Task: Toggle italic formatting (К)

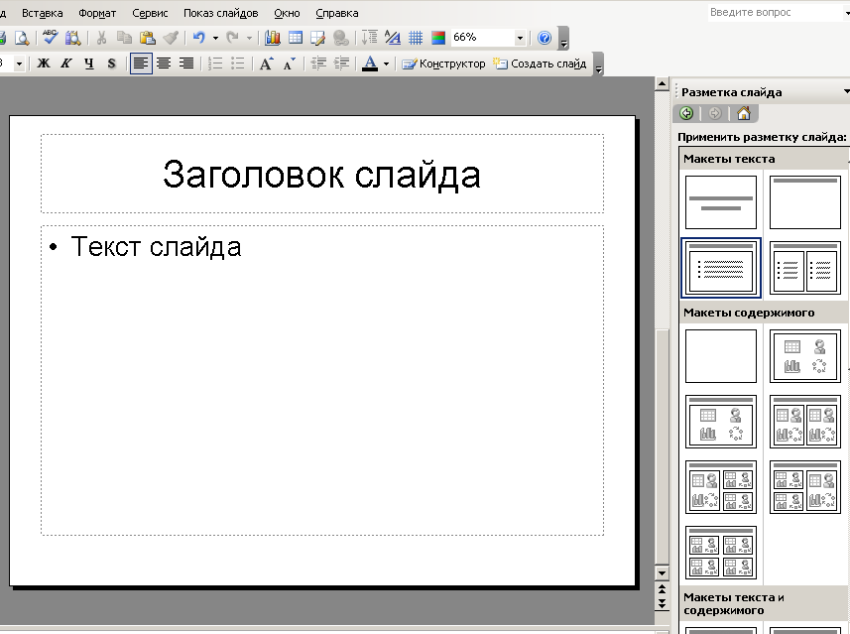Action: [66, 63]
